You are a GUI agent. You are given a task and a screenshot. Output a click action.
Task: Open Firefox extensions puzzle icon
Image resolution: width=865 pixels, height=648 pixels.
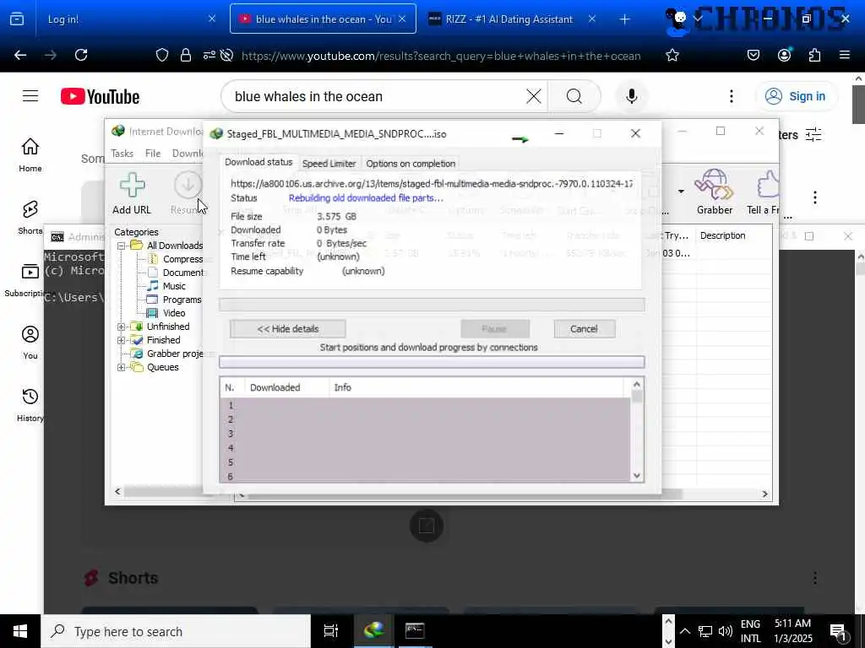click(814, 55)
